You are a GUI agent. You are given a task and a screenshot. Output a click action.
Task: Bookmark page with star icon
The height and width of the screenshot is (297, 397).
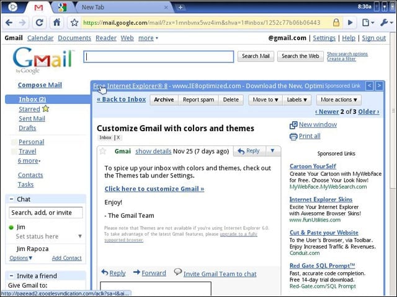pos(74,23)
